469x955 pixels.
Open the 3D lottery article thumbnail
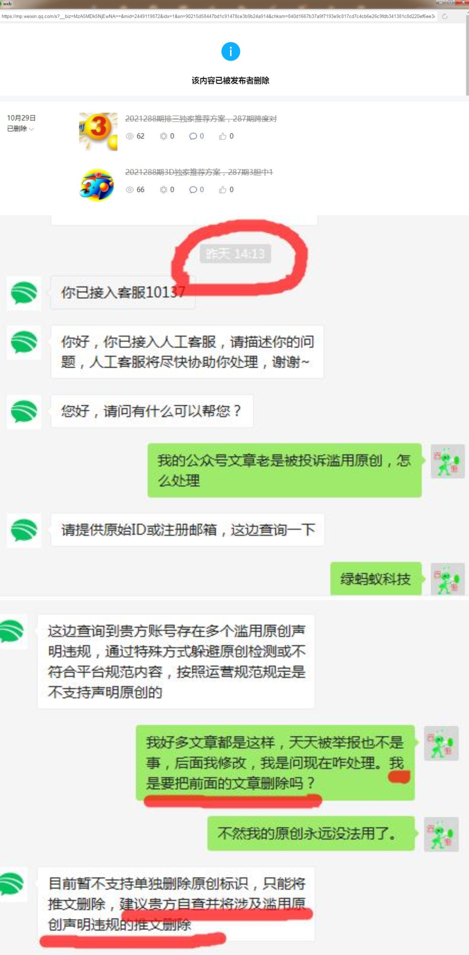click(x=97, y=185)
